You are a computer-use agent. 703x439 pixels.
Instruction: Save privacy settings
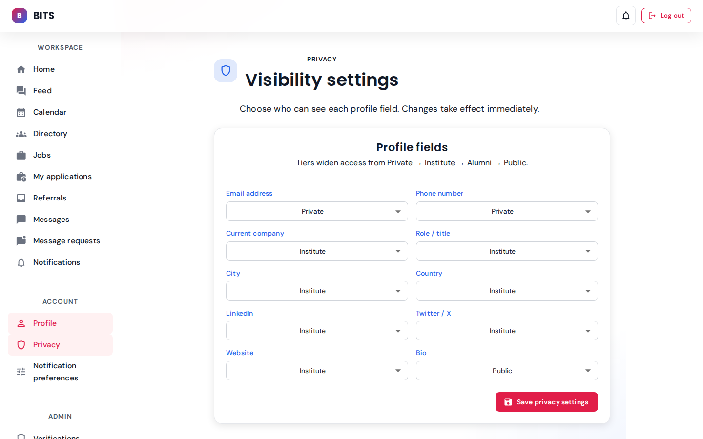(x=546, y=402)
